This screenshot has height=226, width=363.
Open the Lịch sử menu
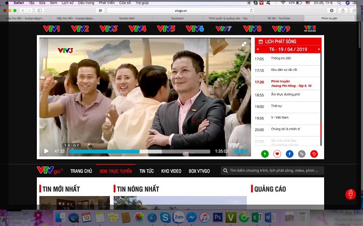67,3
